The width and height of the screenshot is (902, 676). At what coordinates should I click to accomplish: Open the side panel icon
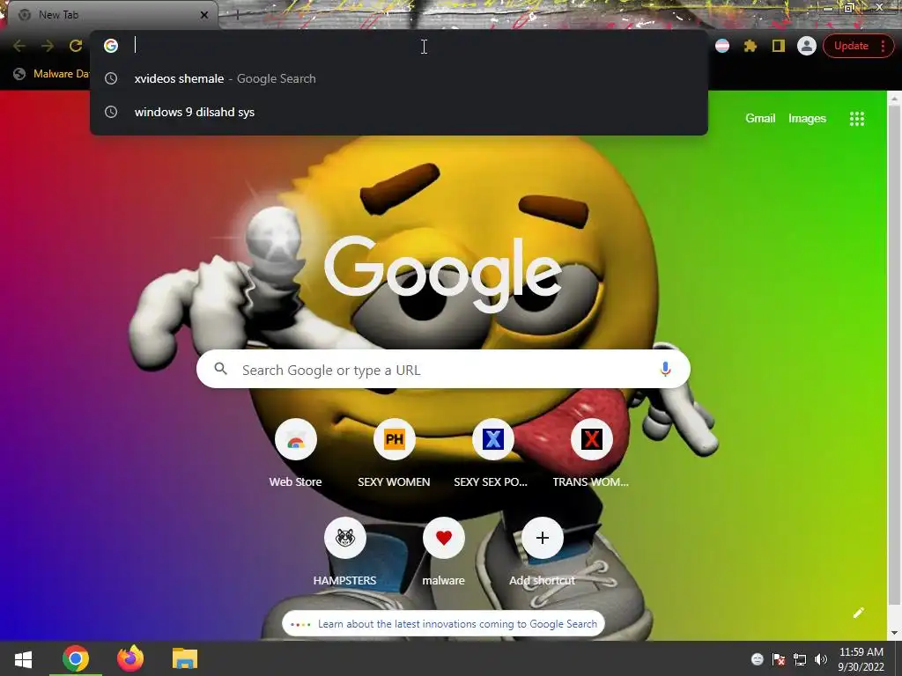point(779,46)
